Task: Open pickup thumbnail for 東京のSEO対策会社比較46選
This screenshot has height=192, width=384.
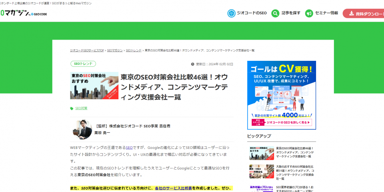Action: (262, 153)
